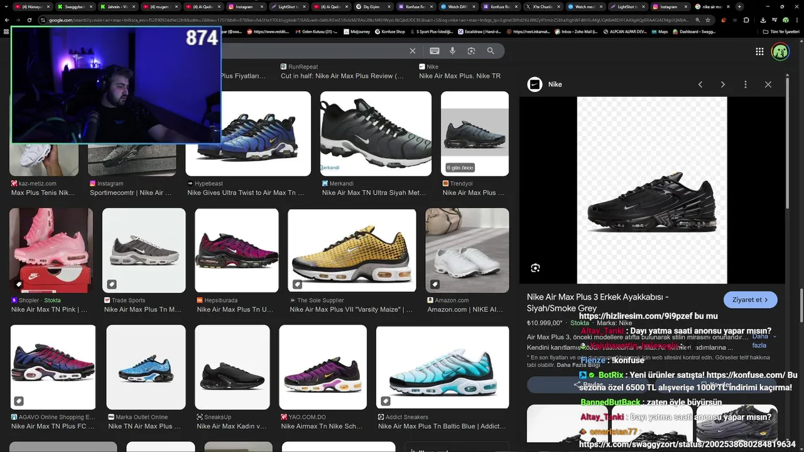Open the Hypebeast blue Air Max Tn result
The width and height of the screenshot is (804, 452).
pos(248,134)
